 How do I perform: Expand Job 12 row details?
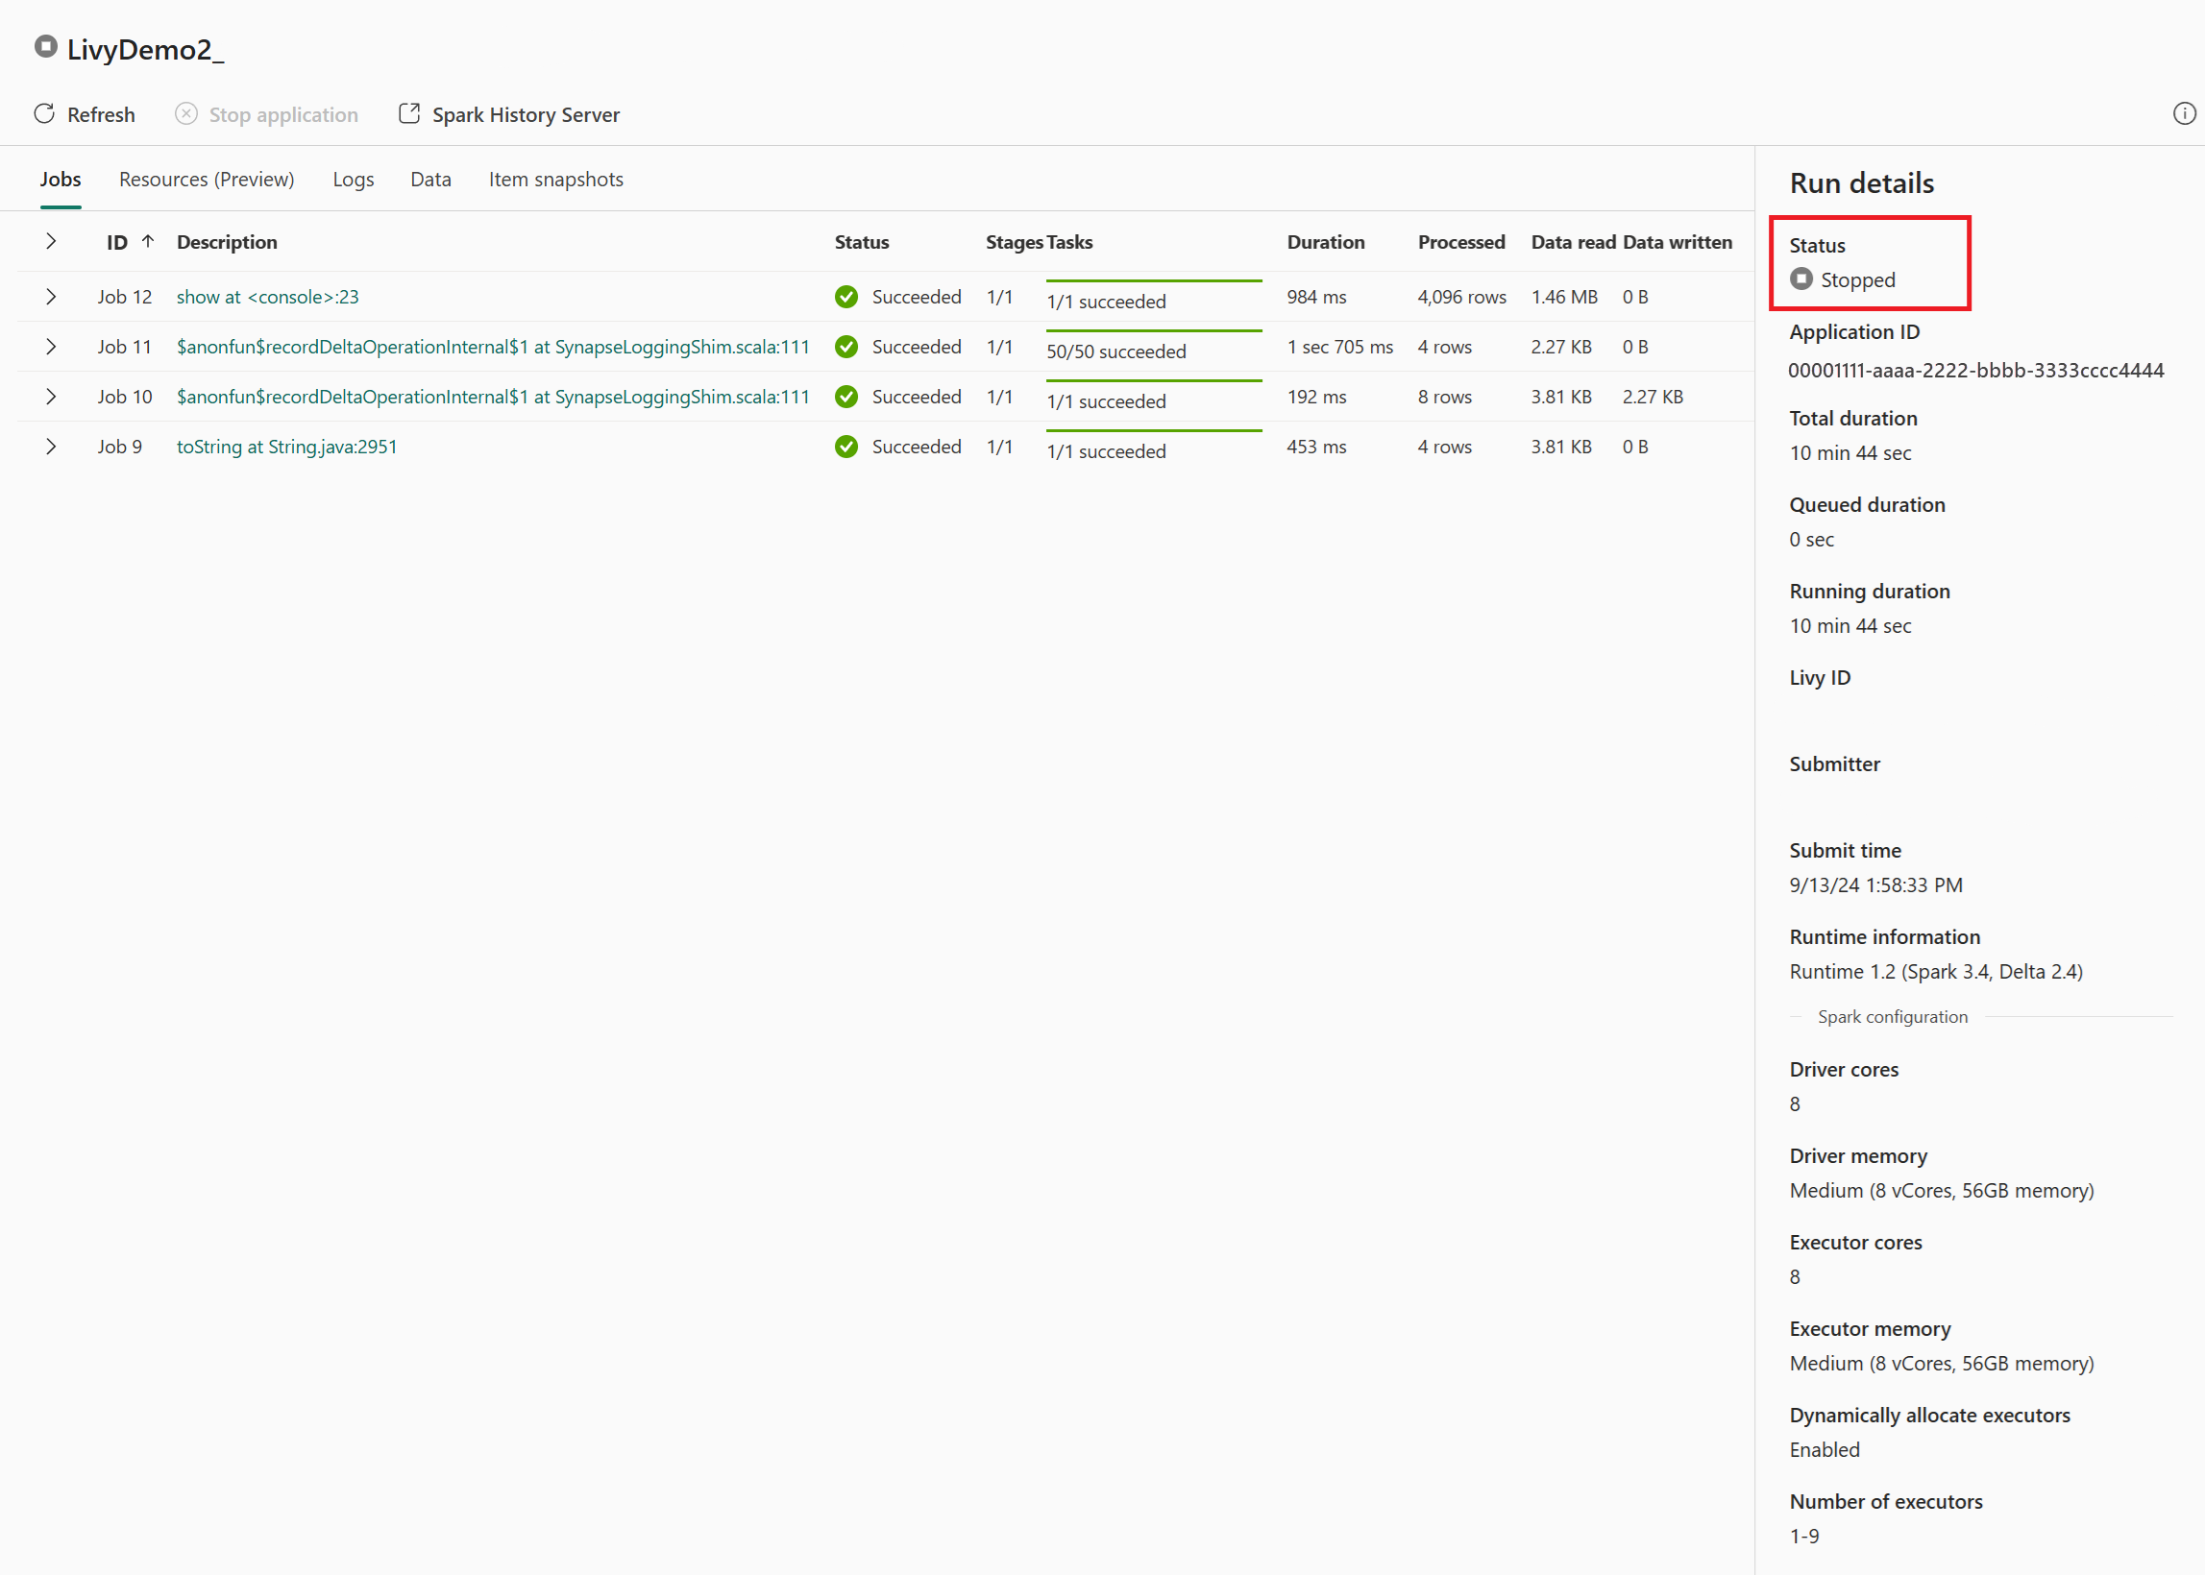click(x=51, y=297)
